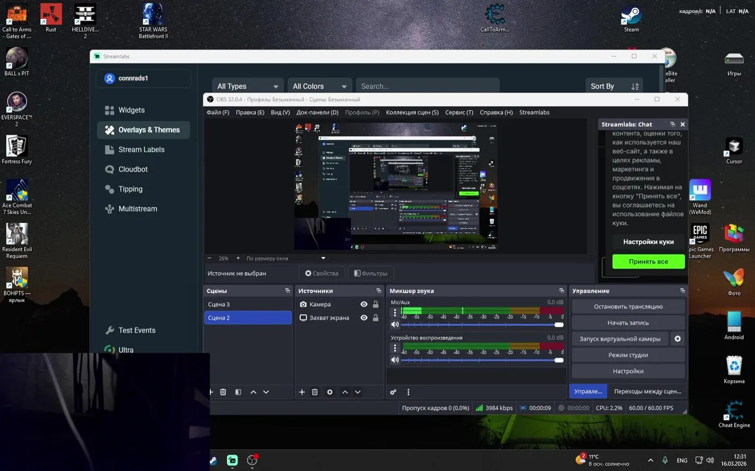Open Коллекция сцен (S) menu
The height and width of the screenshot is (471, 755).
[x=412, y=113]
